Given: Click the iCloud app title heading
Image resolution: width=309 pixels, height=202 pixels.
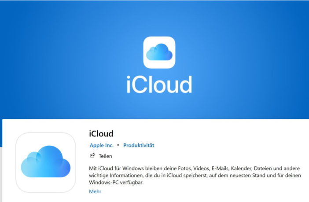Looking at the screenshot, I should pyautogui.click(x=101, y=134).
